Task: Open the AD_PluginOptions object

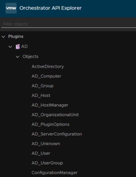Action: [51, 124]
